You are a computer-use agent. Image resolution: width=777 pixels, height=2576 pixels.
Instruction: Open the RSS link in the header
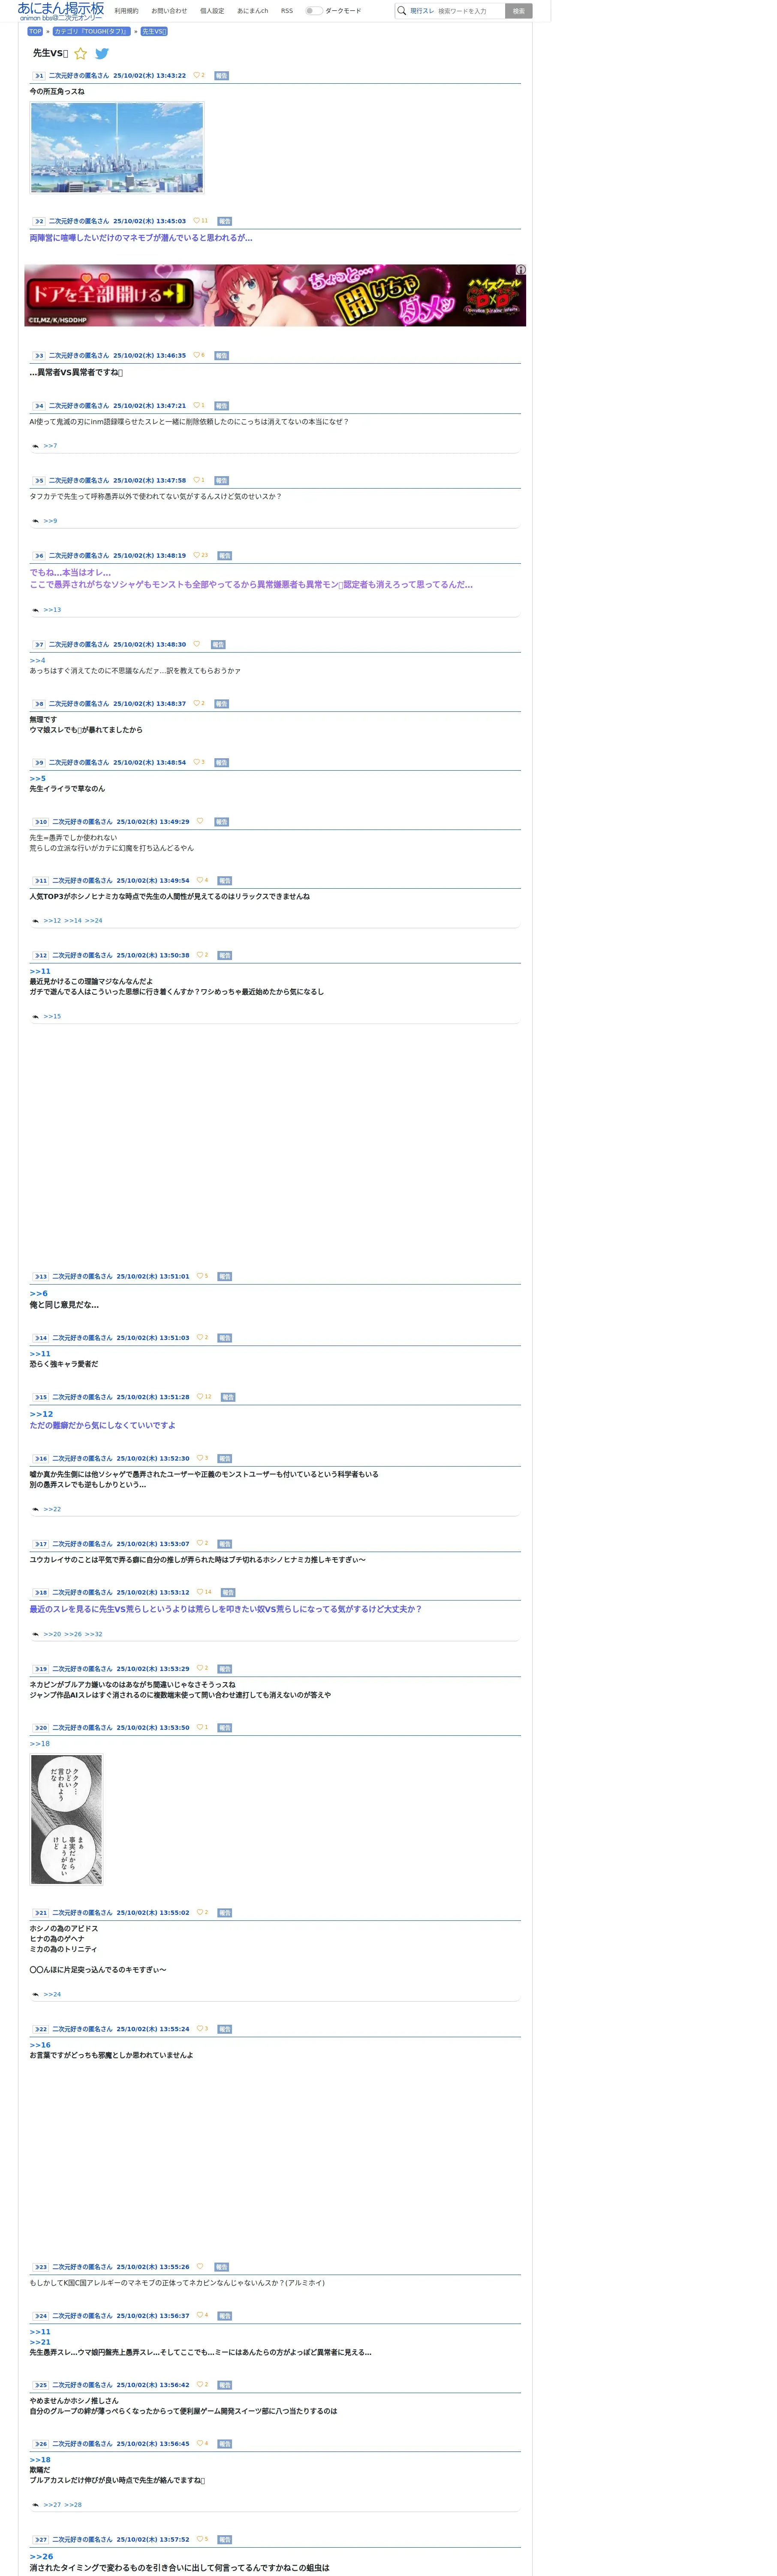pos(286,11)
